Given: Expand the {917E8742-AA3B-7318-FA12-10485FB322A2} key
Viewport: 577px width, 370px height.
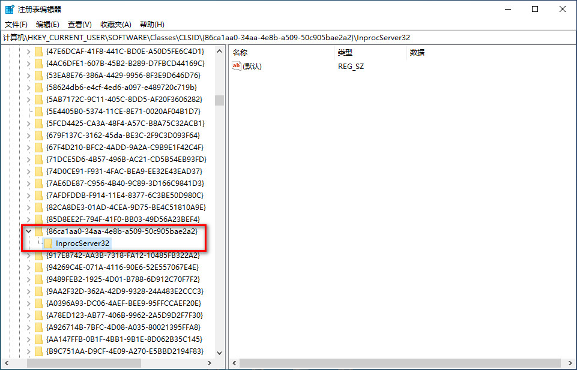Looking at the screenshot, I should (28, 255).
